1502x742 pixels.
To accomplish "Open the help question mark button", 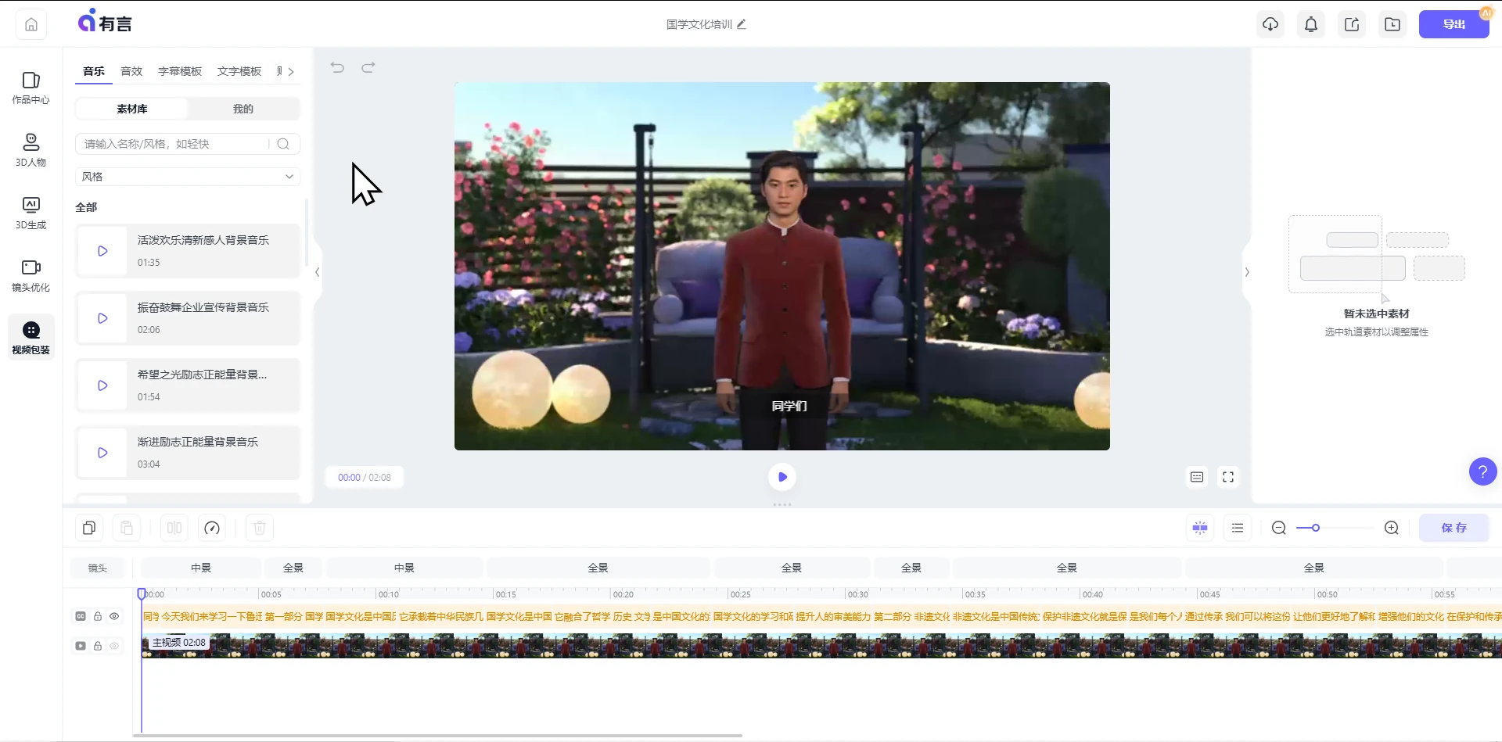I will point(1482,471).
